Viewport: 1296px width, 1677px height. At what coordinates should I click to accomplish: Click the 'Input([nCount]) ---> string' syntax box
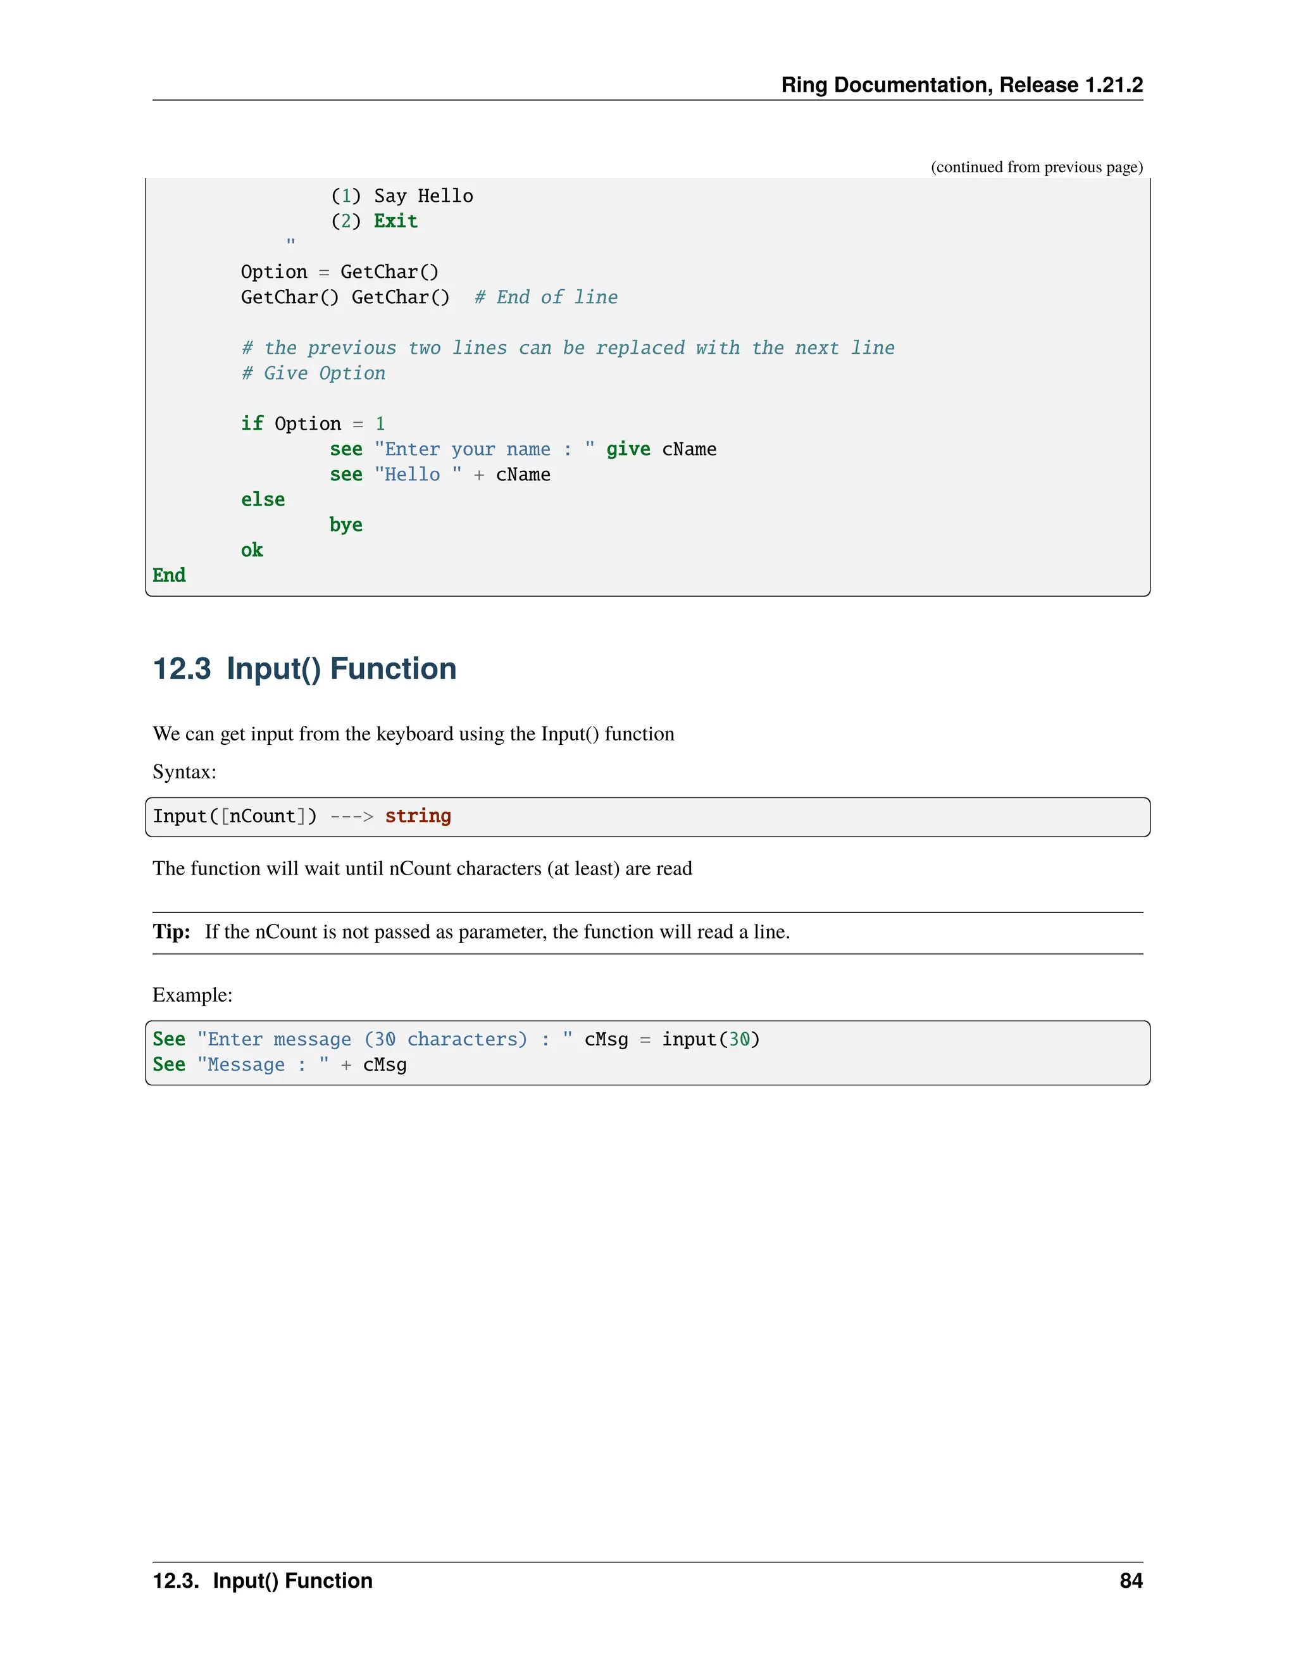[x=647, y=816]
